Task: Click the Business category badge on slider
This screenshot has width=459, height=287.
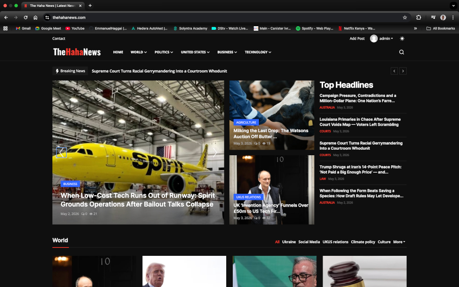Action: (70, 184)
